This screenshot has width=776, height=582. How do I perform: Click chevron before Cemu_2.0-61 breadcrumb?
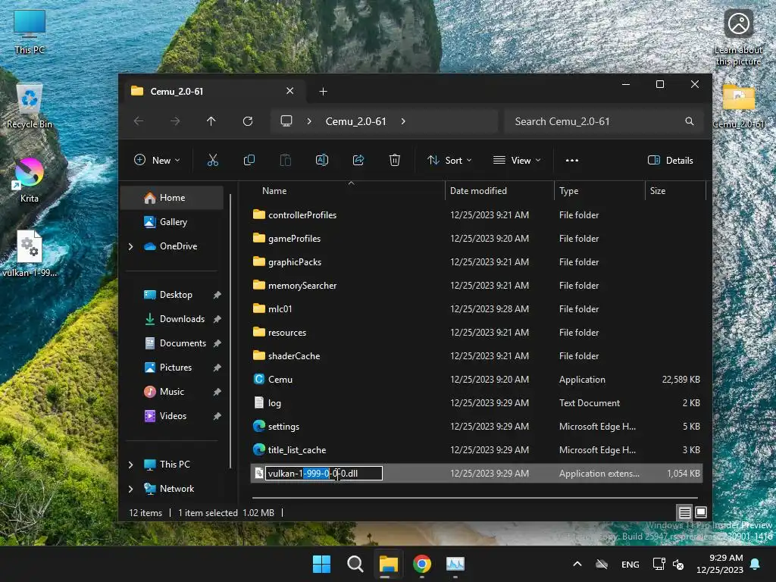[x=309, y=121]
